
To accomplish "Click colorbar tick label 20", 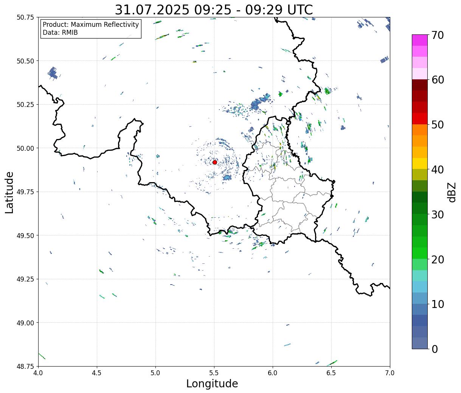I will [x=438, y=259].
